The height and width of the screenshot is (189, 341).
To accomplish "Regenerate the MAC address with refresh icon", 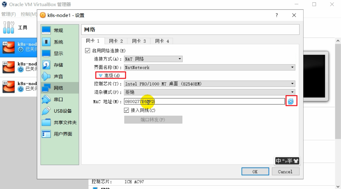I will (x=291, y=101).
